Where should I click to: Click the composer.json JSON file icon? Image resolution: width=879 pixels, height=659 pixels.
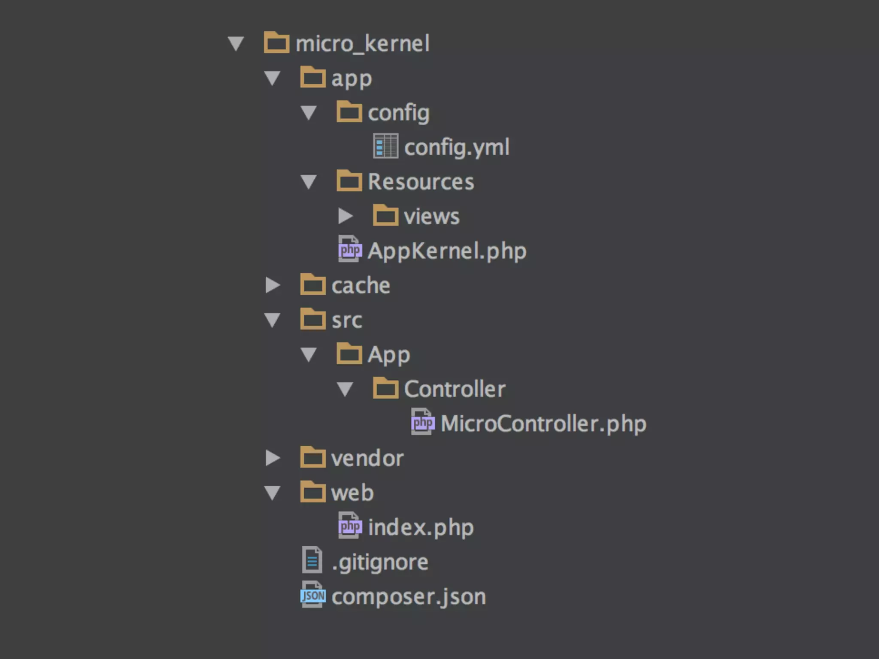(313, 595)
